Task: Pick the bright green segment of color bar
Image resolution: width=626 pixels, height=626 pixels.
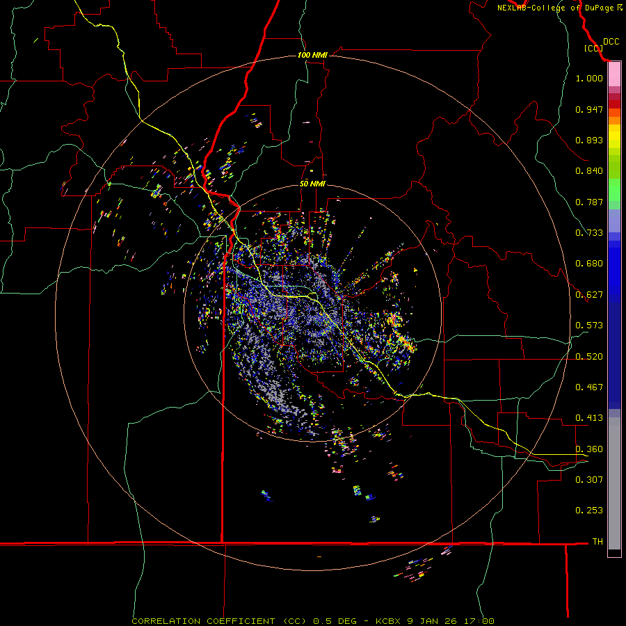Action: click(614, 190)
